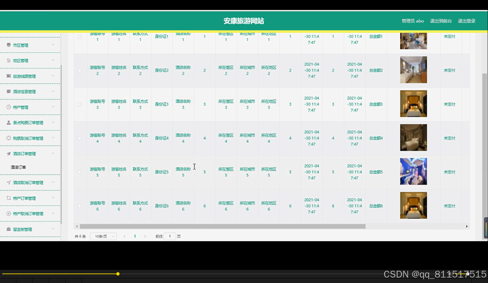Select 酒店订单 submenu item

coord(18,167)
